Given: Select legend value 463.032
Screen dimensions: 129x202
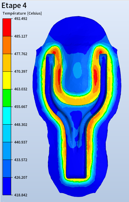Looking at the screenshot, I should coord(21,89).
